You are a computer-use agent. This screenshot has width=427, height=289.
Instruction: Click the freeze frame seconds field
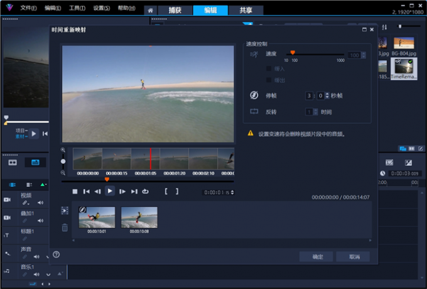pyautogui.click(x=309, y=95)
